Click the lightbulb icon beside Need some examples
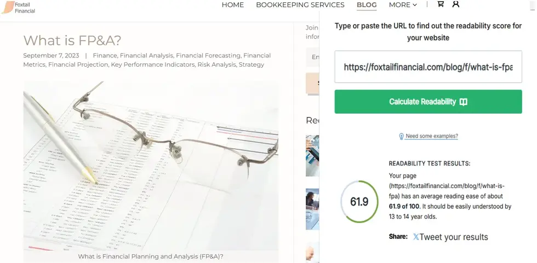This screenshot has width=537, height=263. pyautogui.click(x=401, y=136)
